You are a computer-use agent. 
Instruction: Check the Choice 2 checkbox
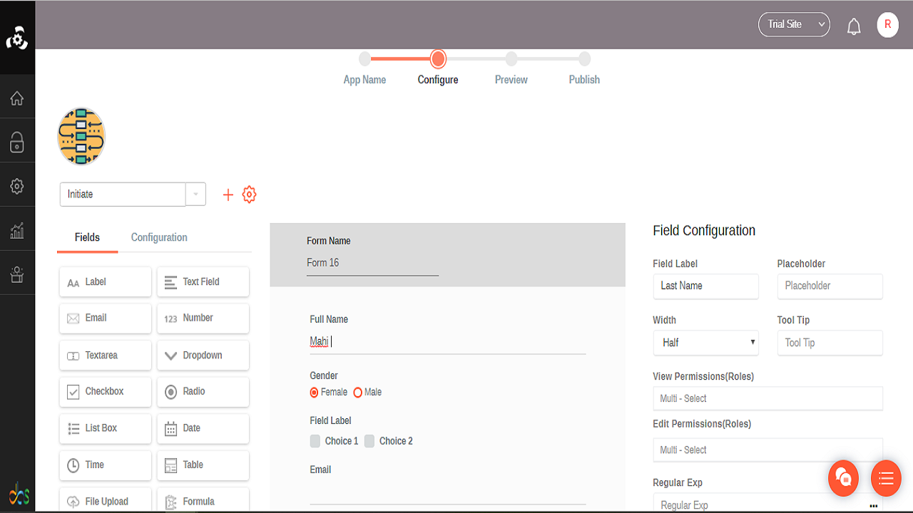tap(369, 440)
